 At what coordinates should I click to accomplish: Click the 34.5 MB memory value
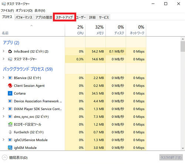98,93
